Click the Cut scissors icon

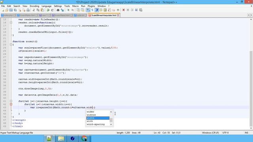pos(34,10)
